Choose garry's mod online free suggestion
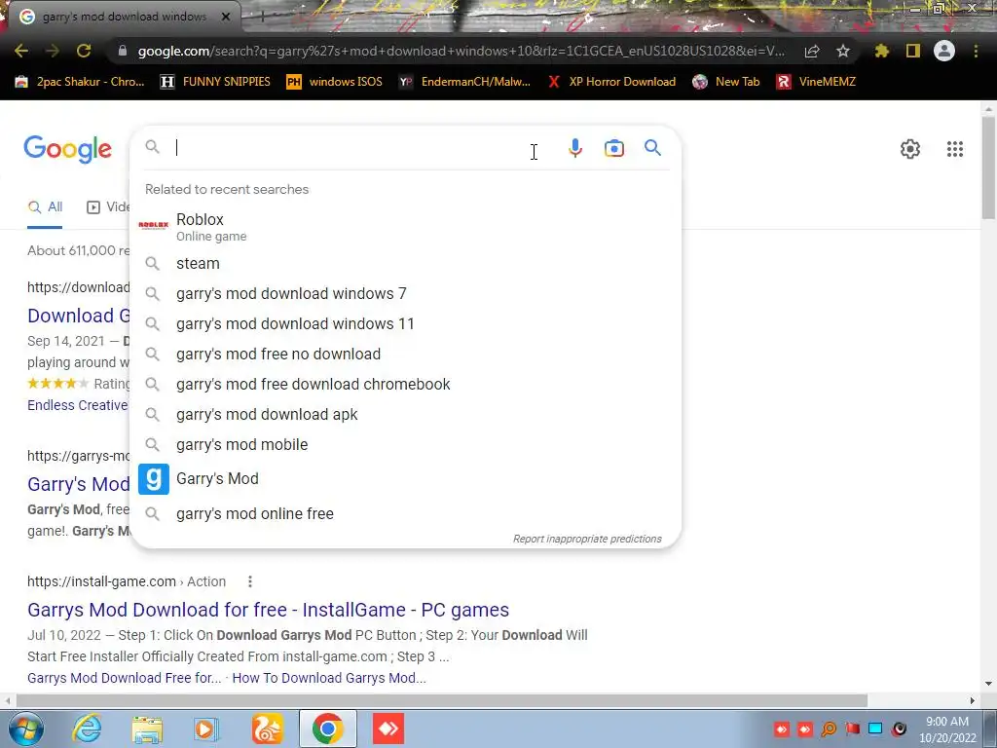Screen dimensions: 997x748 pos(406,513)
